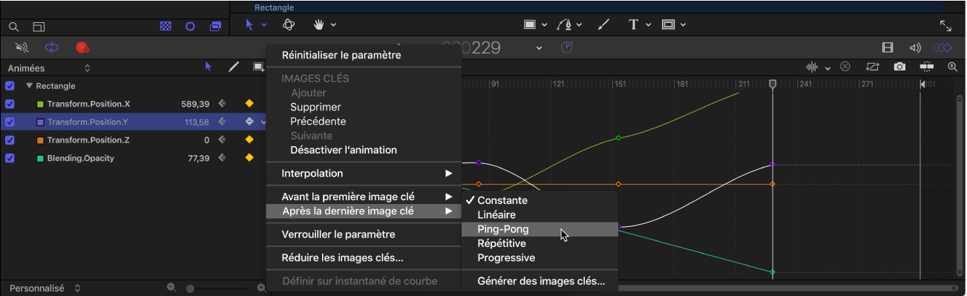The height and width of the screenshot is (296, 967).
Task: Open the Animées curve set popup
Action: pos(50,68)
